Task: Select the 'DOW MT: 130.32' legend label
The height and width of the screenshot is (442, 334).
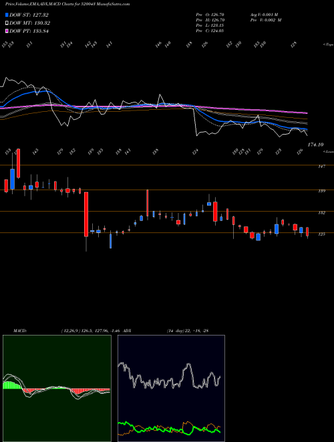Action: click(x=30, y=23)
